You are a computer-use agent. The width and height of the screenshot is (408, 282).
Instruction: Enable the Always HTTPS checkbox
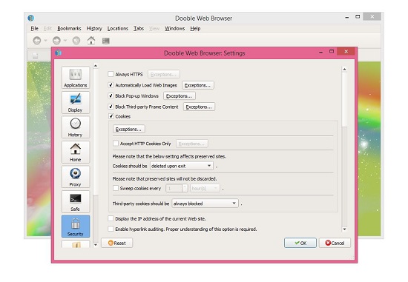click(x=111, y=74)
